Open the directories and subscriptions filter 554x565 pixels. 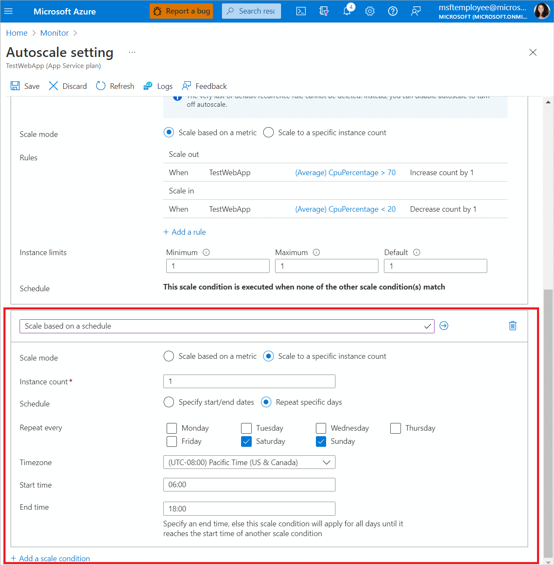(324, 11)
